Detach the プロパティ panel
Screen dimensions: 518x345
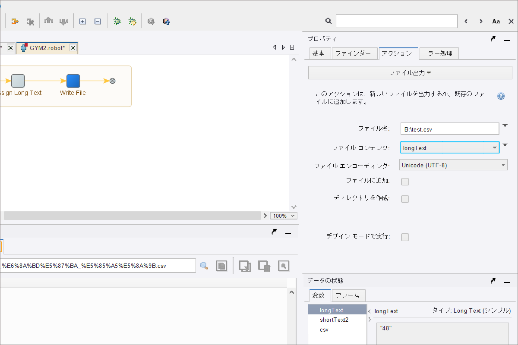[x=493, y=39]
